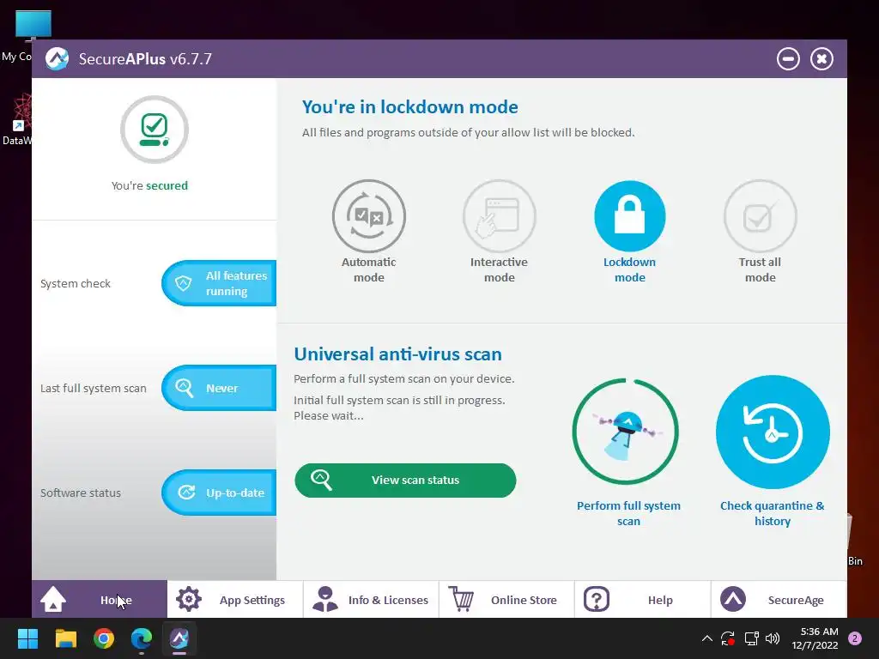Open File Explorer from taskbar

[65, 638]
